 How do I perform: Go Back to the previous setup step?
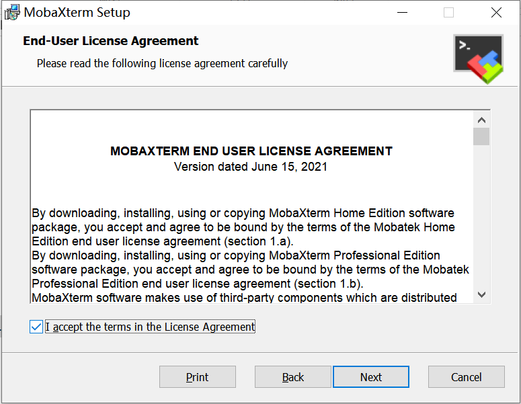pyautogui.click(x=292, y=377)
